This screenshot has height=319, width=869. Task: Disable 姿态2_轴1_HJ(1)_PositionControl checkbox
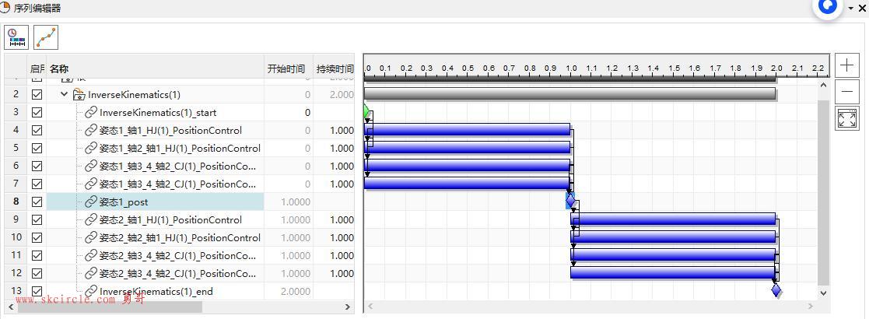[37, 219]
